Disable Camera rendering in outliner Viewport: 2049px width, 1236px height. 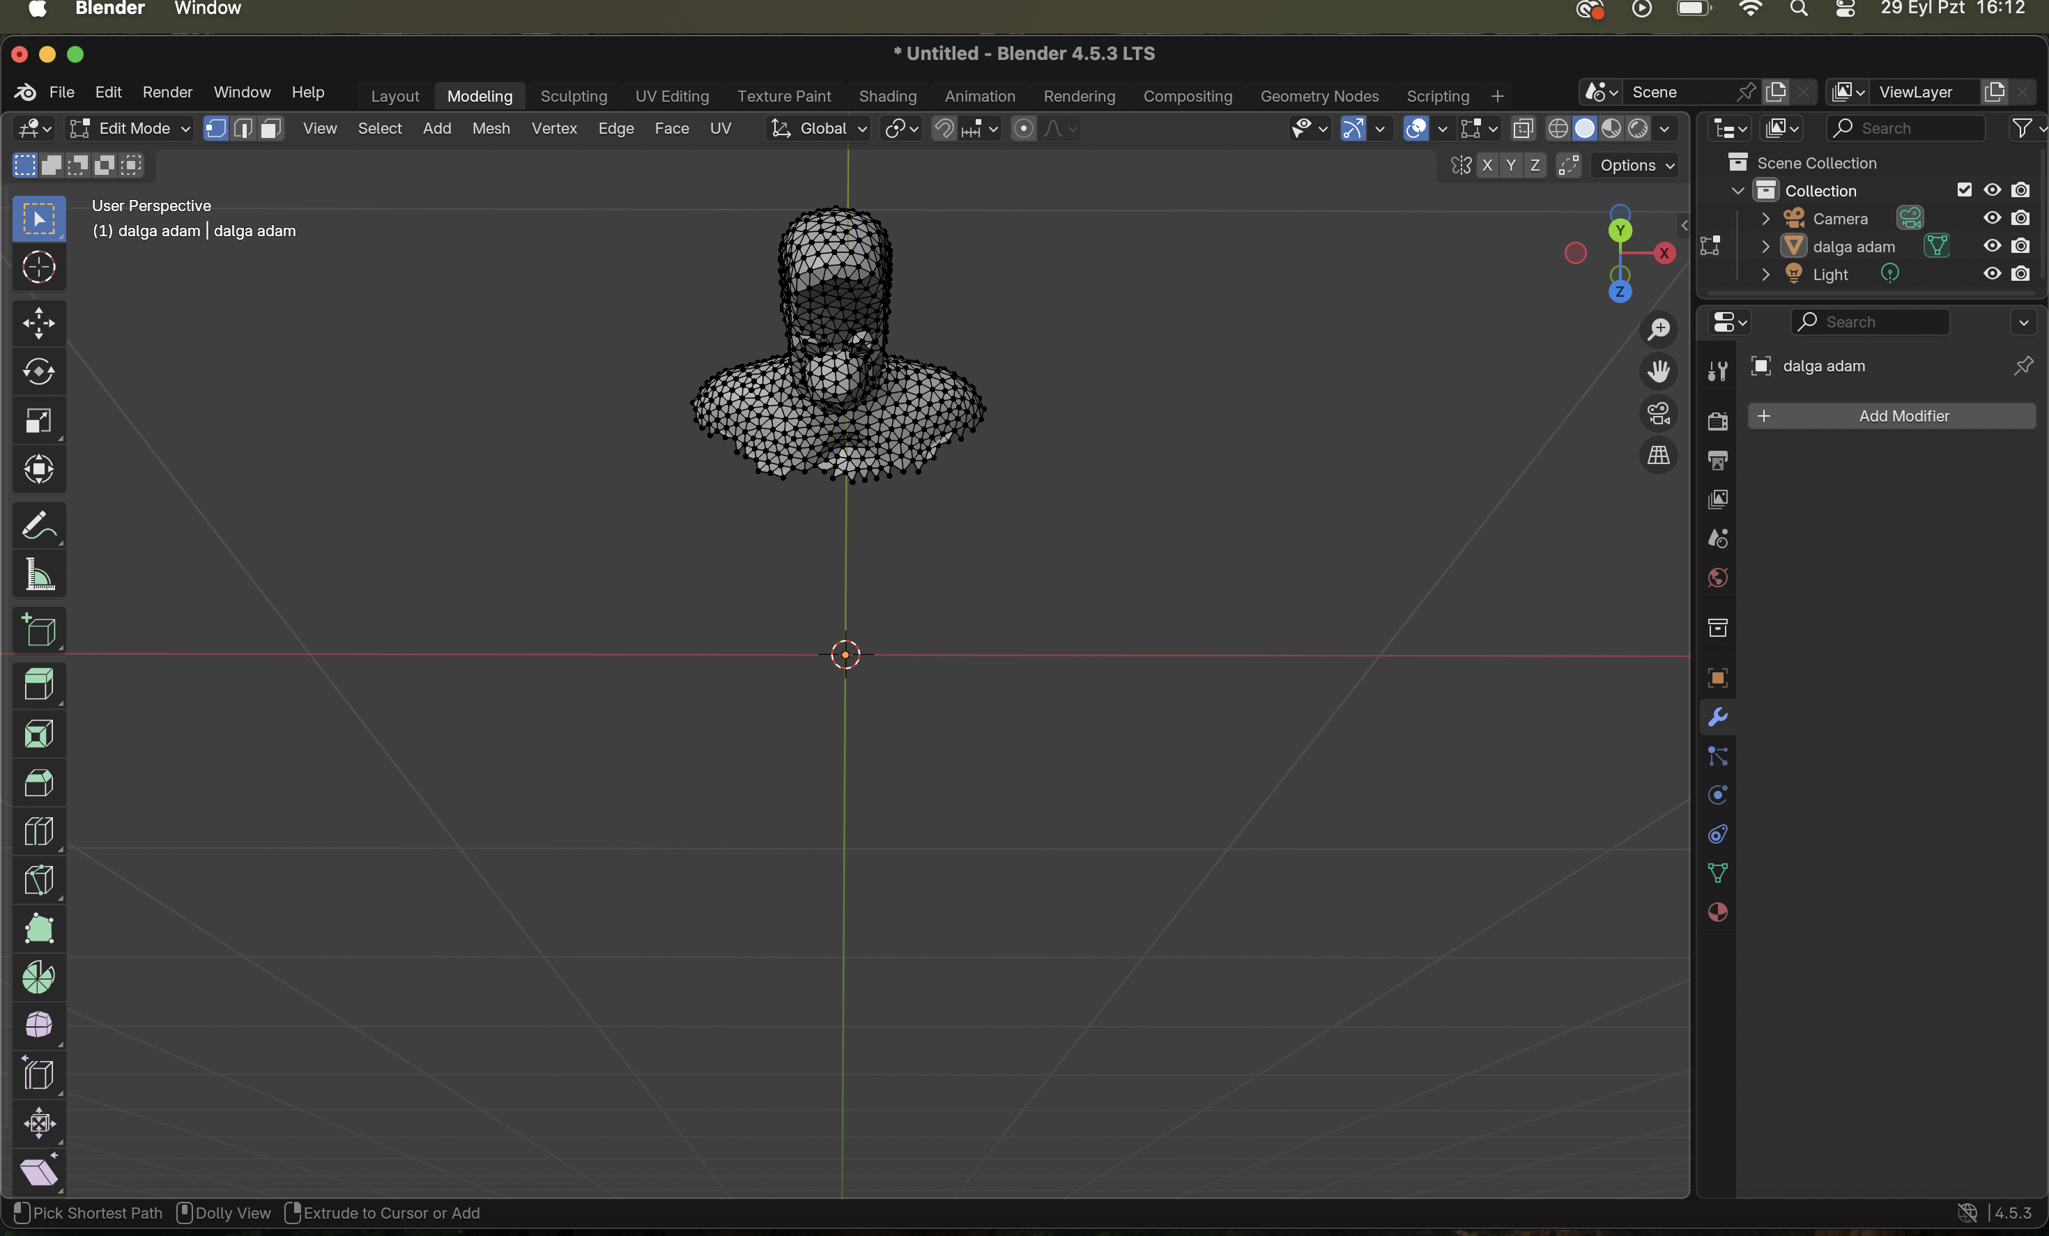[x=2020, y=218]
